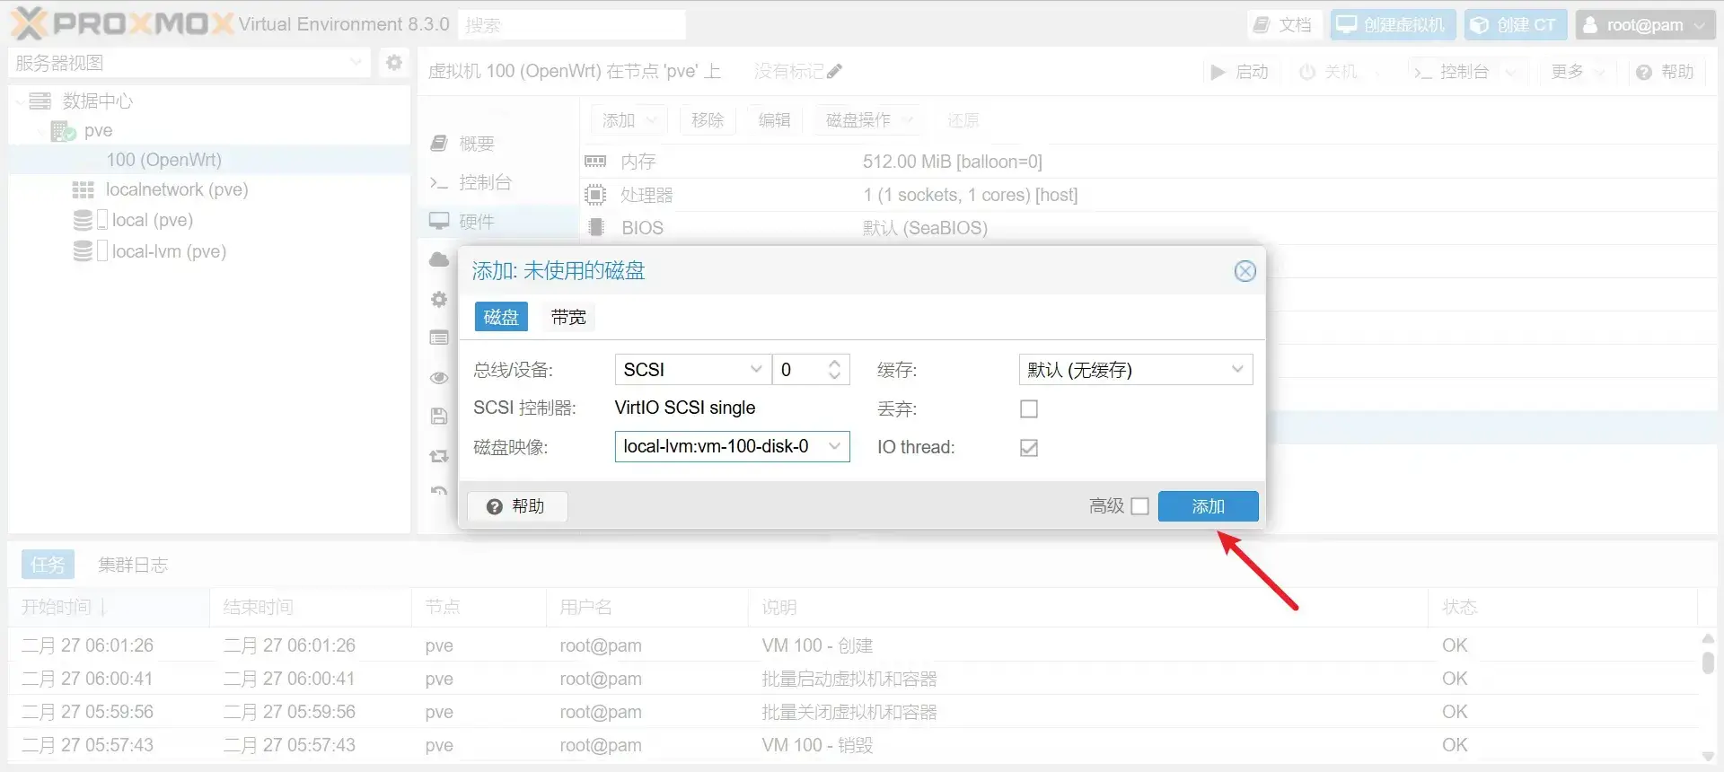Click the gear icon beside server view

pos(393,63)
